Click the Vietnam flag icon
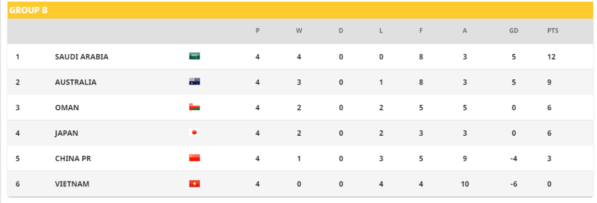This screenshot has height=203, width=597. [x=195, y=184]
